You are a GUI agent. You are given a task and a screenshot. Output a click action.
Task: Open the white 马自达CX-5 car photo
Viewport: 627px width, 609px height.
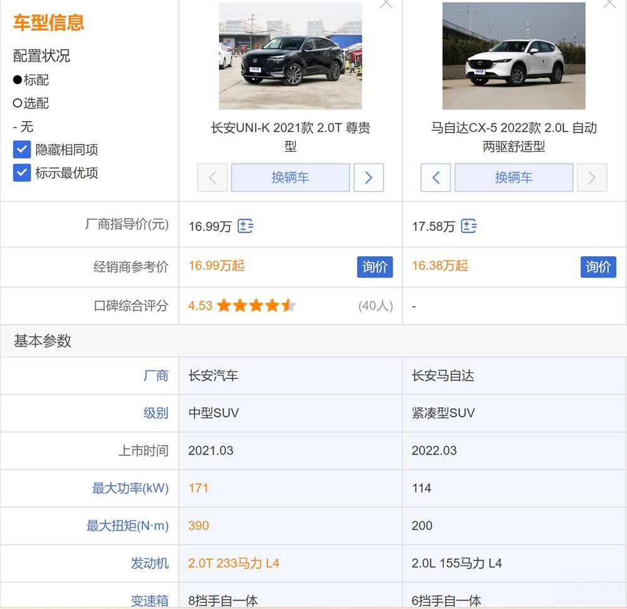tap(514, 56)
